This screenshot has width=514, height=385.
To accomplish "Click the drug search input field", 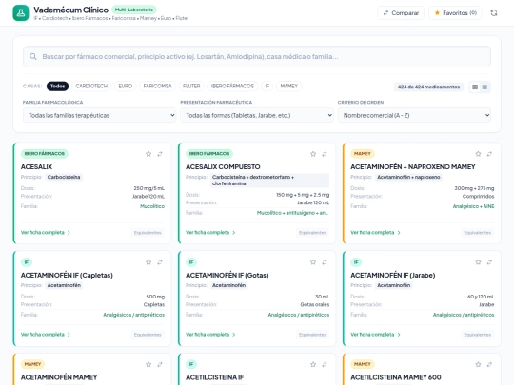I will (257, 57).
